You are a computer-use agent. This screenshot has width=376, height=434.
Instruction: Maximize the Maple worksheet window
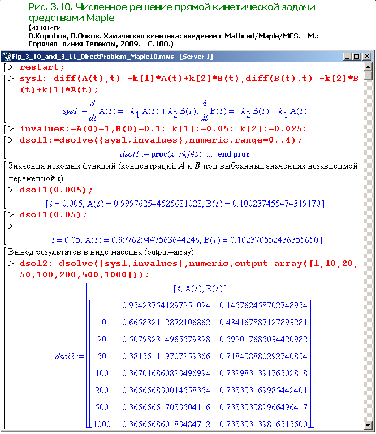(x=356, y=57)
